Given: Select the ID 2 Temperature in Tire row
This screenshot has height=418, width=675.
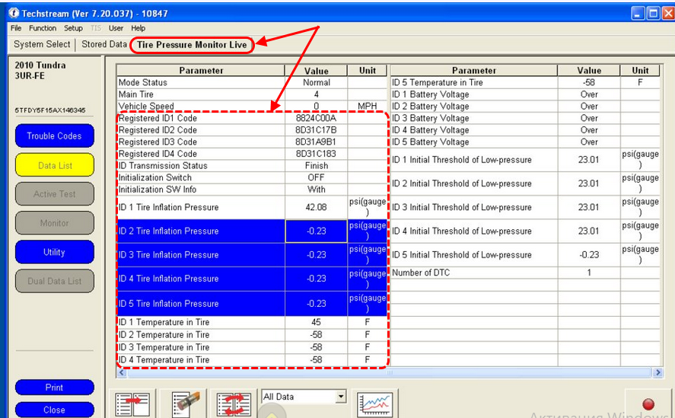Looking at the screenshot, I should coord(252,335).
